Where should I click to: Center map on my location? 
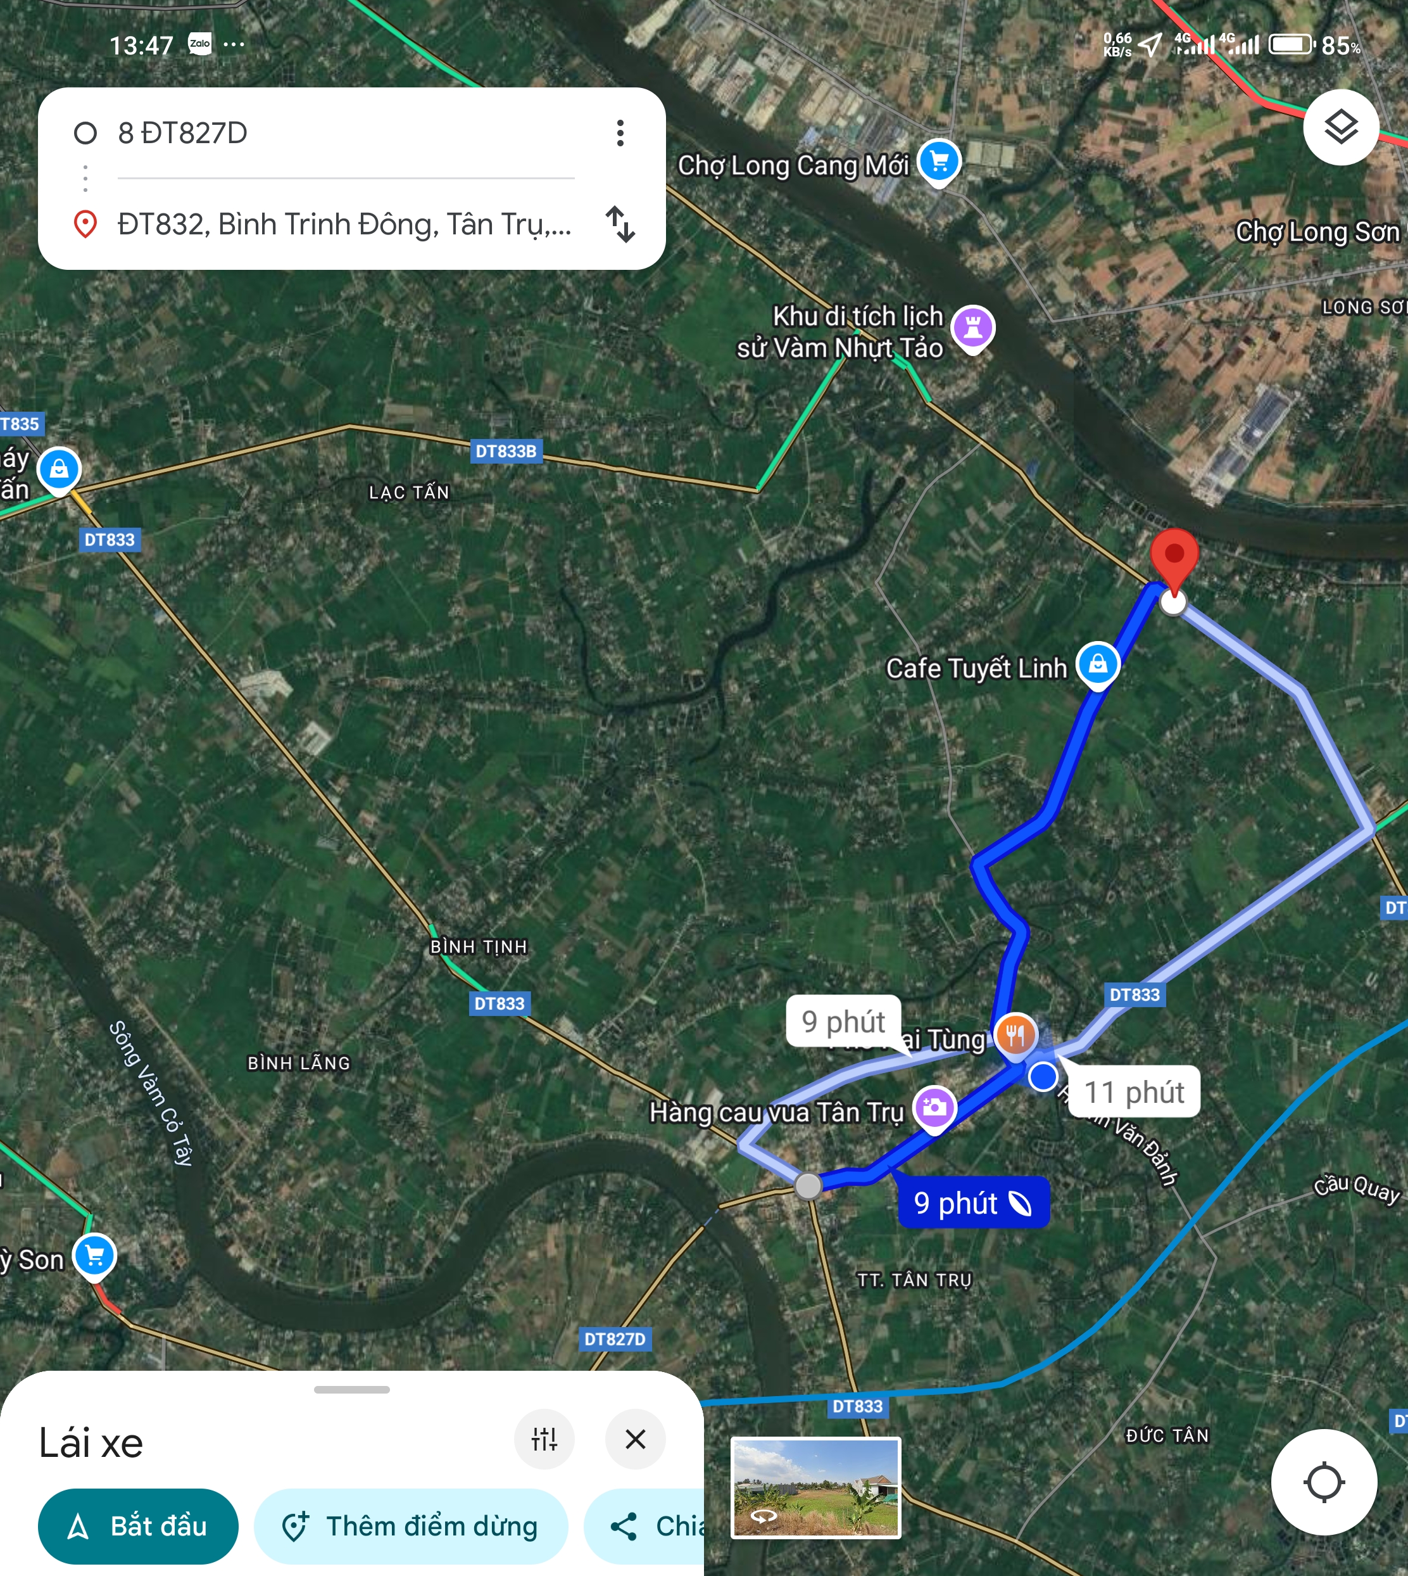1324,1482
